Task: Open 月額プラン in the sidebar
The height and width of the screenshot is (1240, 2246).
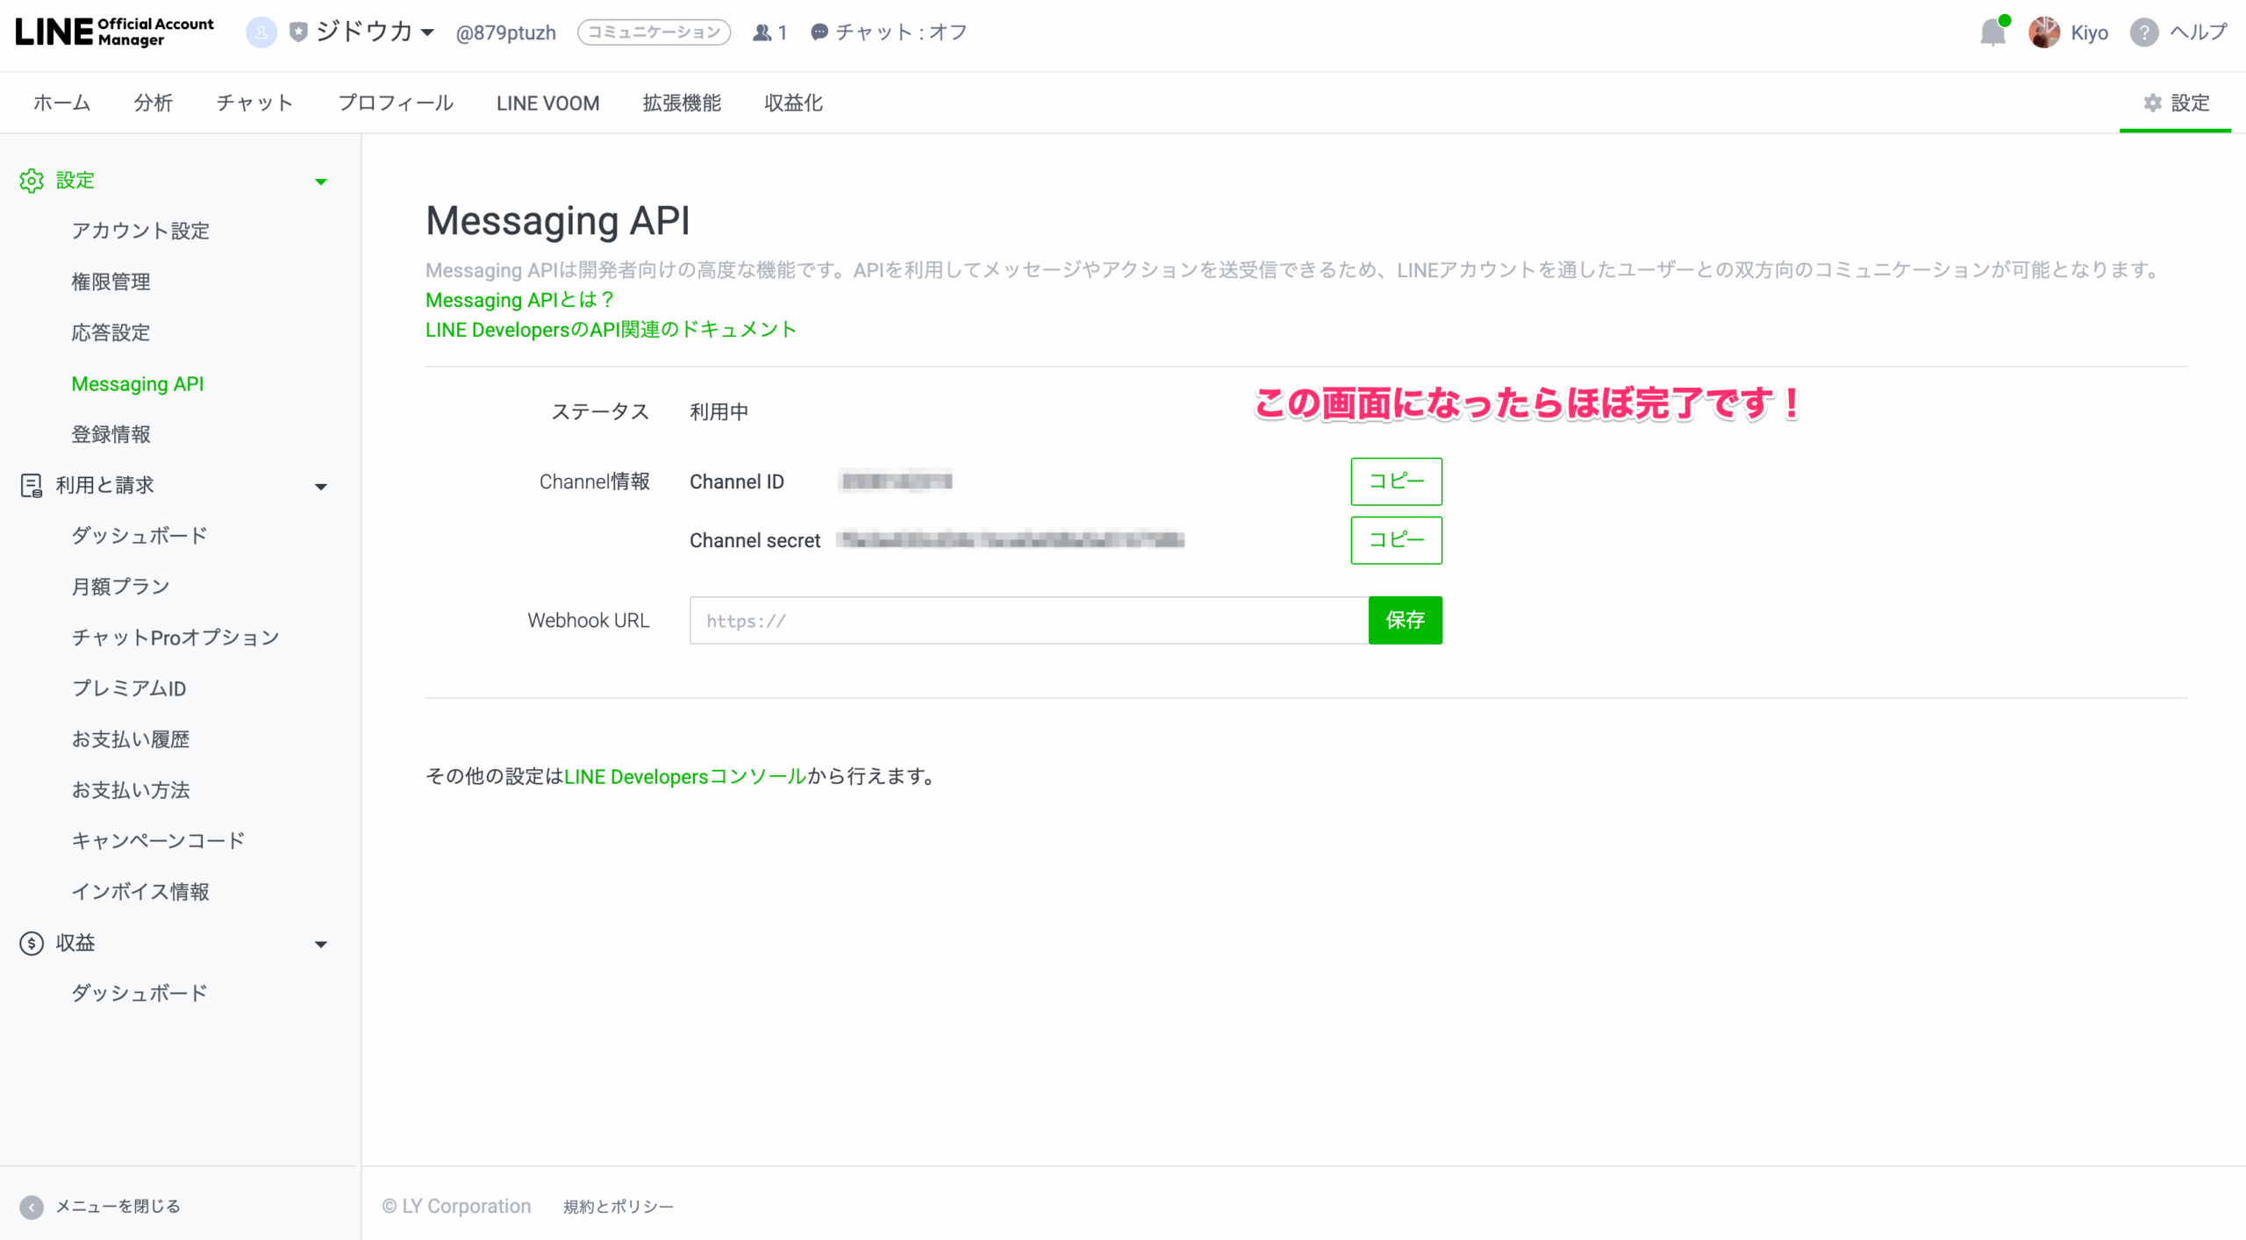Action: pos(120,586)
